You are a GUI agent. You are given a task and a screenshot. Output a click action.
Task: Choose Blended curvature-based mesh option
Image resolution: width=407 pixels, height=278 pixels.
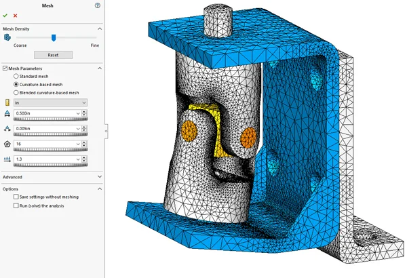click(16, 92)
